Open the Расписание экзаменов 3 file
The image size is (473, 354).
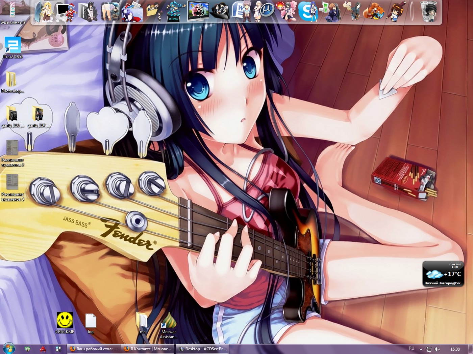point(13,188)
